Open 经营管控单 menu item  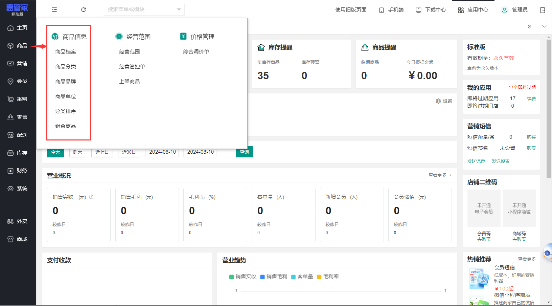(x=132, y=67)
